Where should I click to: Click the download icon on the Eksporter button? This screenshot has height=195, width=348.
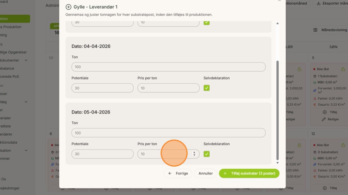pyautogui.click(x=319, y=3)
